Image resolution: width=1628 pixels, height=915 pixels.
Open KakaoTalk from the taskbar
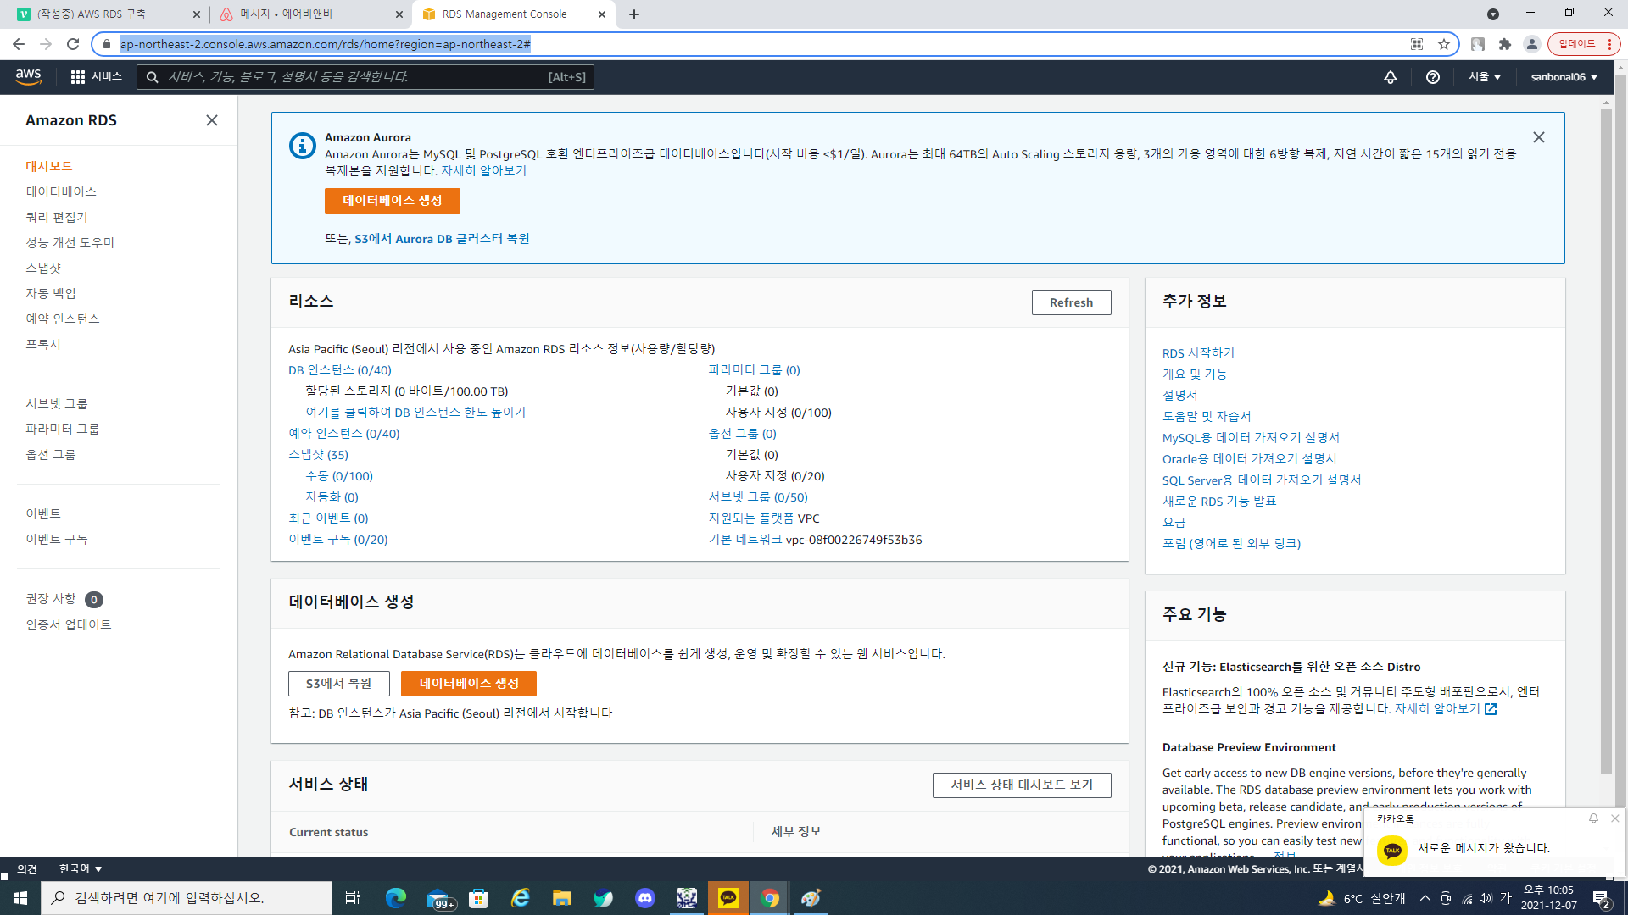point(728,898)
